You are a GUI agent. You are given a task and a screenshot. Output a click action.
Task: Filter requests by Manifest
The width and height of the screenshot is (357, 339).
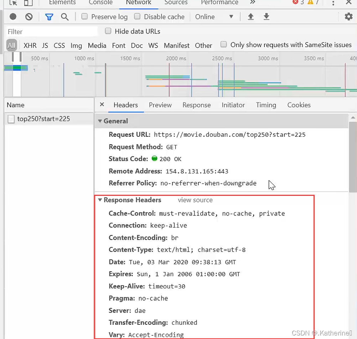(177, 46)
